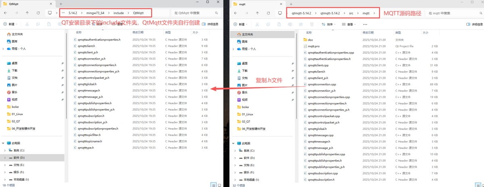The height and width of the screenshot is (187, 484).
Task: Click 5.14.2 breadcrumb in QtMqtt window
Action: tap(73, 13)
